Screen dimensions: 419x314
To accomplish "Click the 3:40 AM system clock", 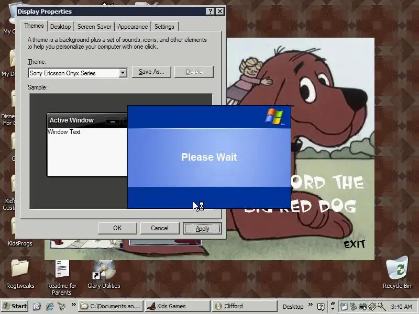I will tap(401, 307).
